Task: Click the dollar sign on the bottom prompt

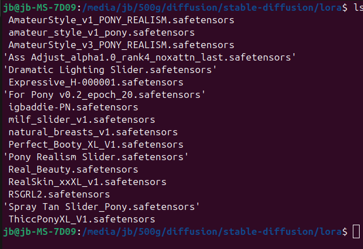Action: [x=345, y=231]
